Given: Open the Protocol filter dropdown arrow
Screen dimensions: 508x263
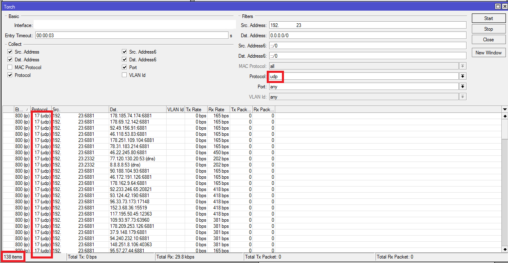Looking at the screenshot, I should pos(463,76).
